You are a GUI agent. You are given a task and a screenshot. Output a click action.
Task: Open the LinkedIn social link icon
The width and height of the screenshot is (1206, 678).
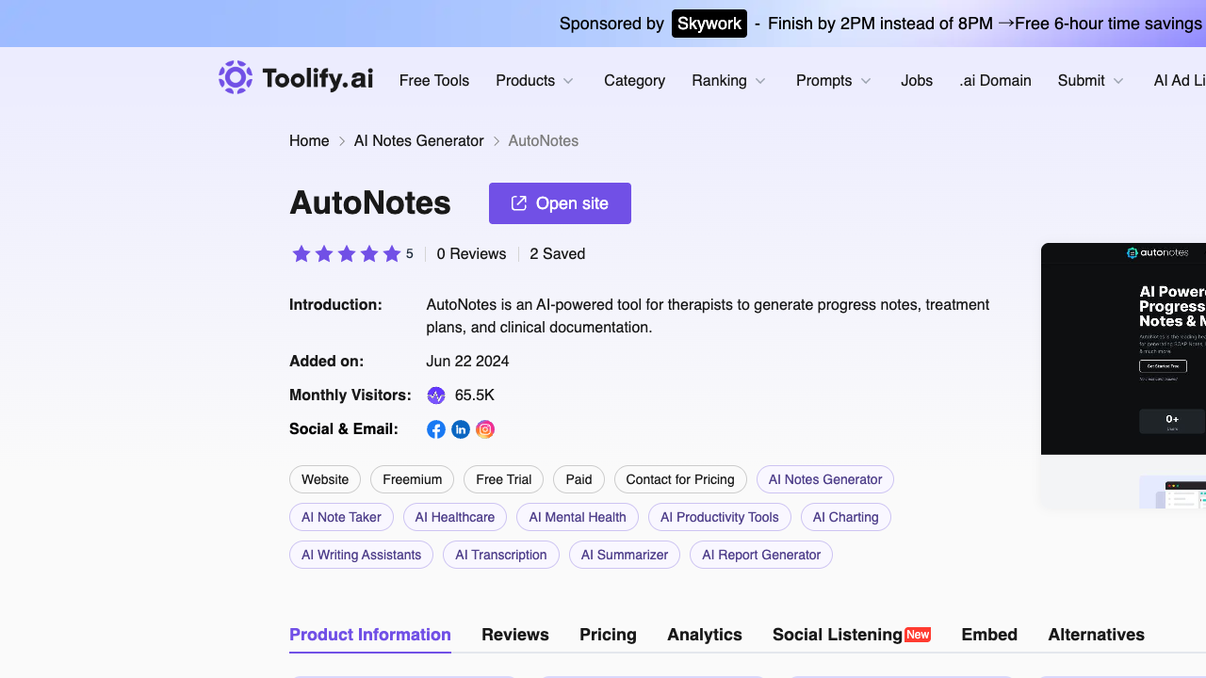[x=461, y=429]
